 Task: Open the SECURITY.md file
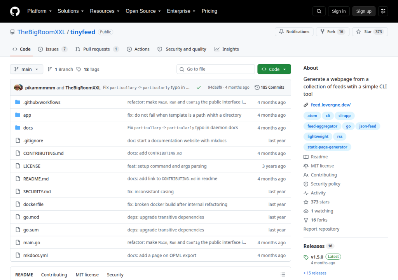click(37, 192)
